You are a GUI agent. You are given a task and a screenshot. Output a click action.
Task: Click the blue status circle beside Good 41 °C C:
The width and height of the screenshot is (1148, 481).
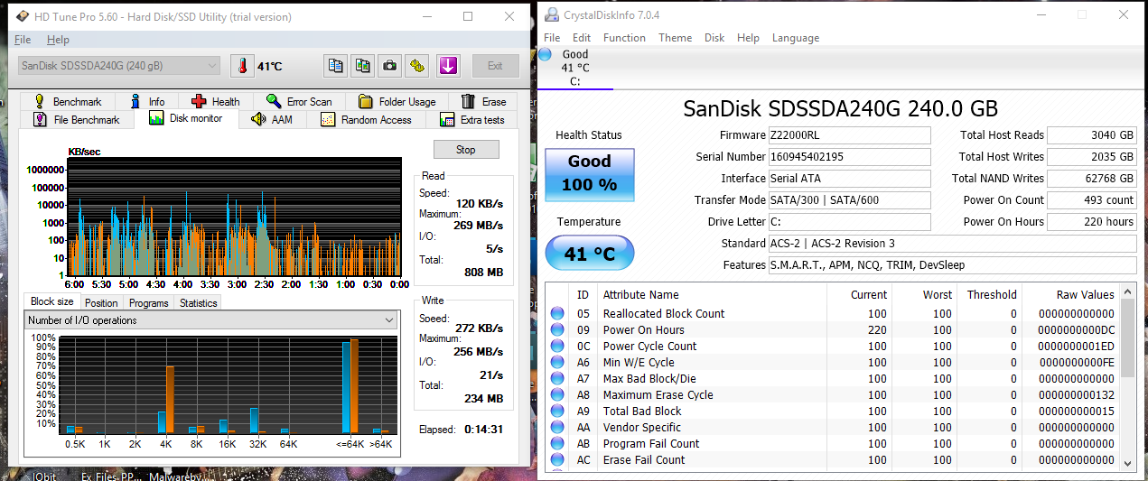(x=545, y=55)
